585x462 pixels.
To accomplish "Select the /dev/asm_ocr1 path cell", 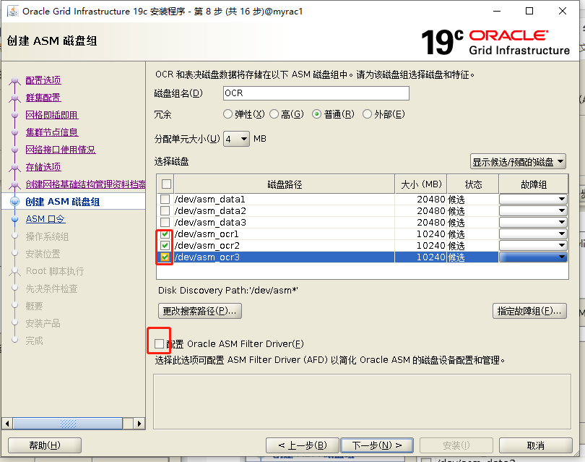I will pyautogui.click(x=285, y=234).
